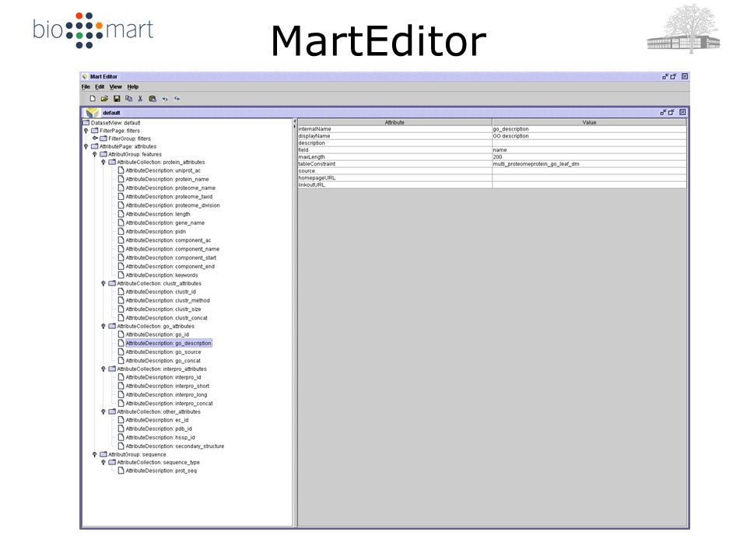This screenshot has width=747, height=560.
Task: Click the Attribute column header
Action: 395,122
